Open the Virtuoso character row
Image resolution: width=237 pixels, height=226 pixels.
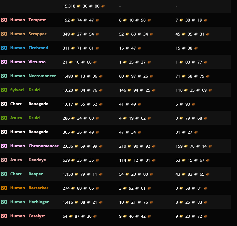(x=115, y=62)
